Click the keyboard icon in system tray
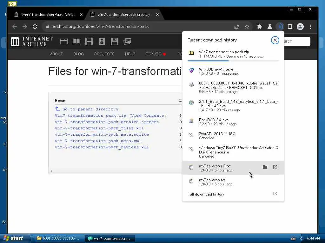The width and height of the screenshot is (325, 243). pos(293,239)
